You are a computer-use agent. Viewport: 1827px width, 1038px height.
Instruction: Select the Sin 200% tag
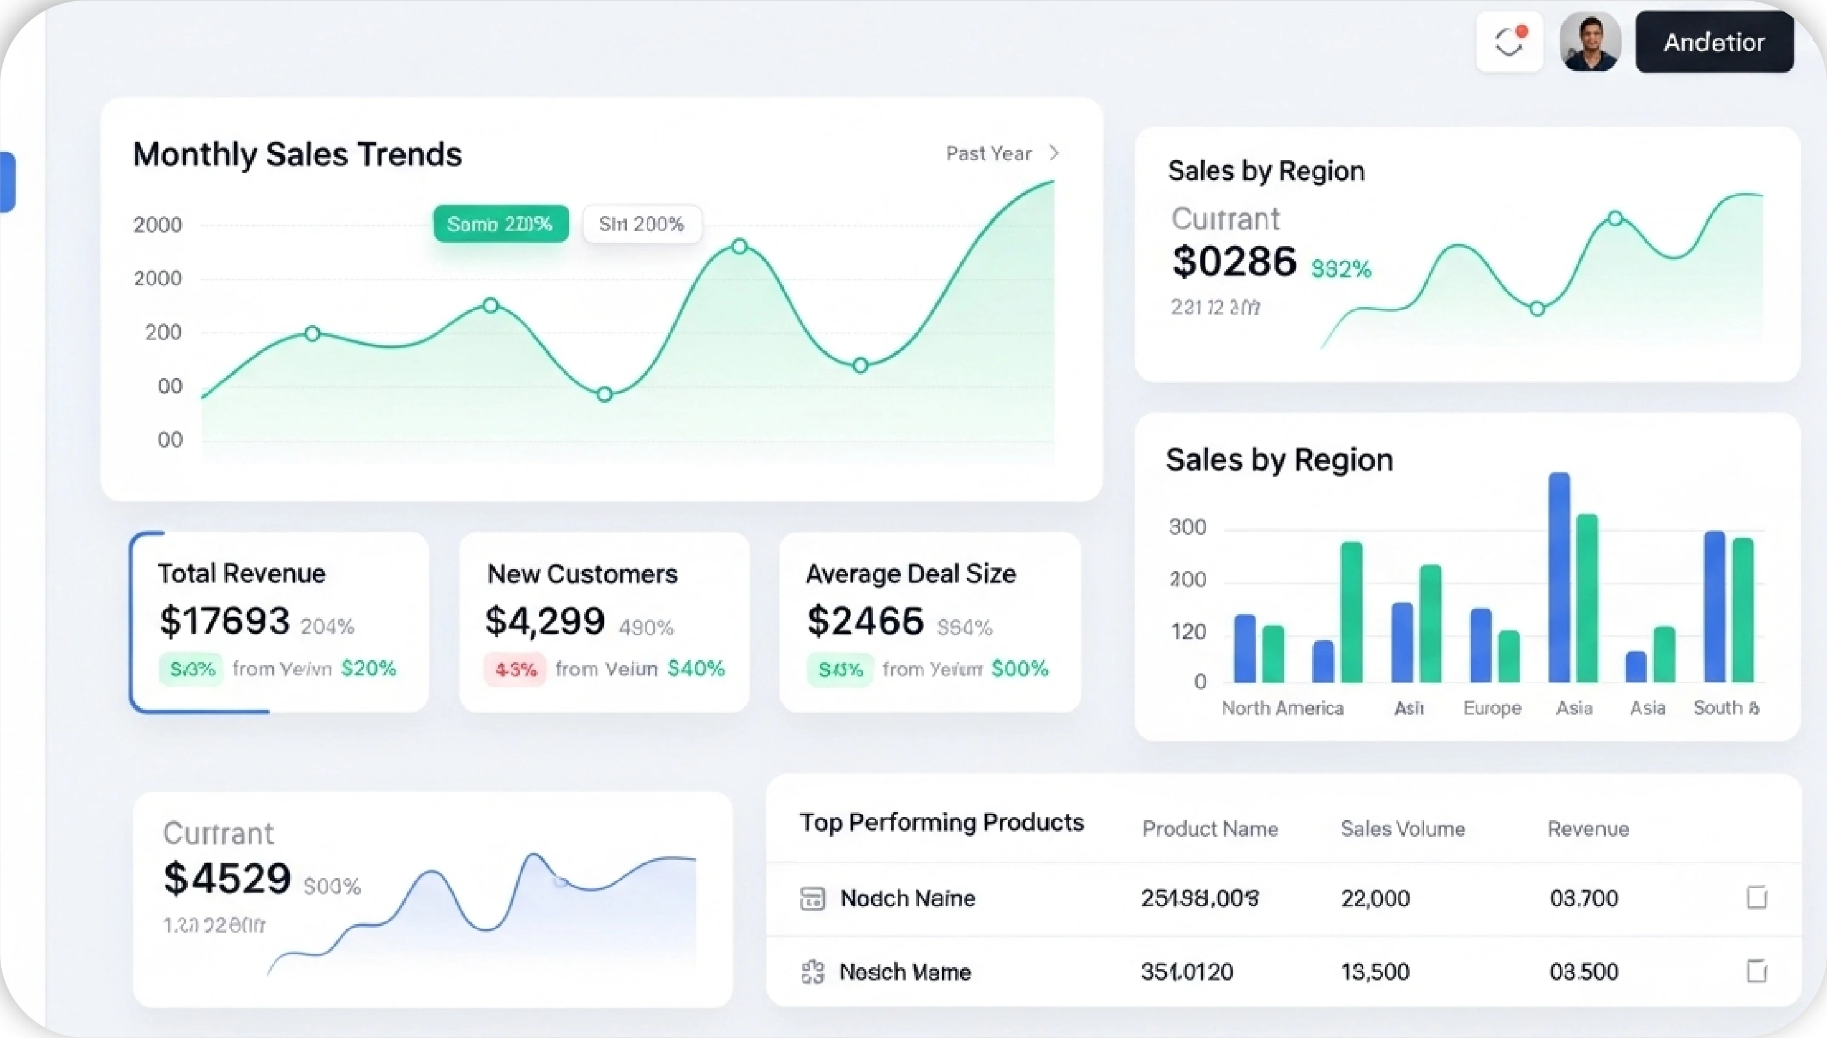click(x=642, y=224)
